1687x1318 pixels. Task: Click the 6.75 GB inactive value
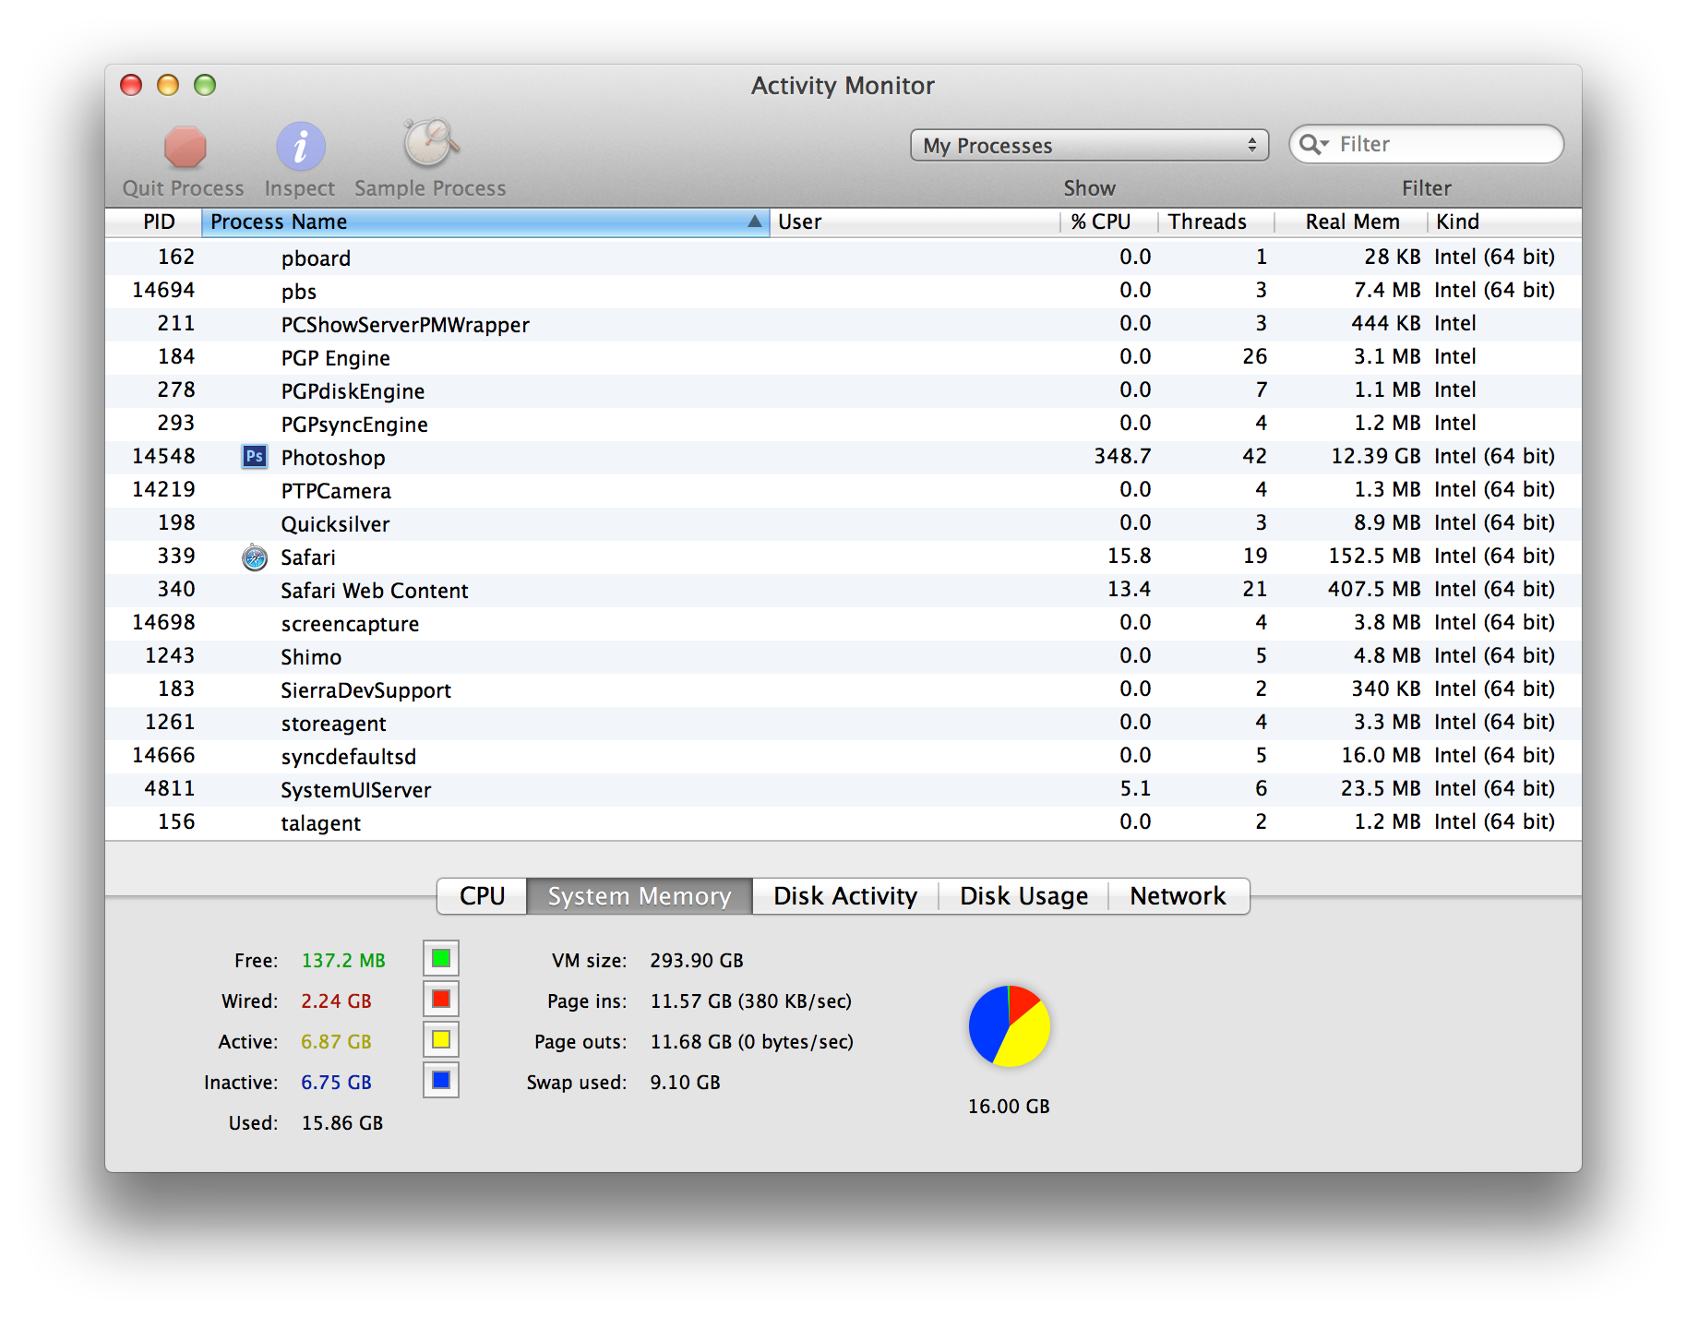click(x=336, y=1083)
